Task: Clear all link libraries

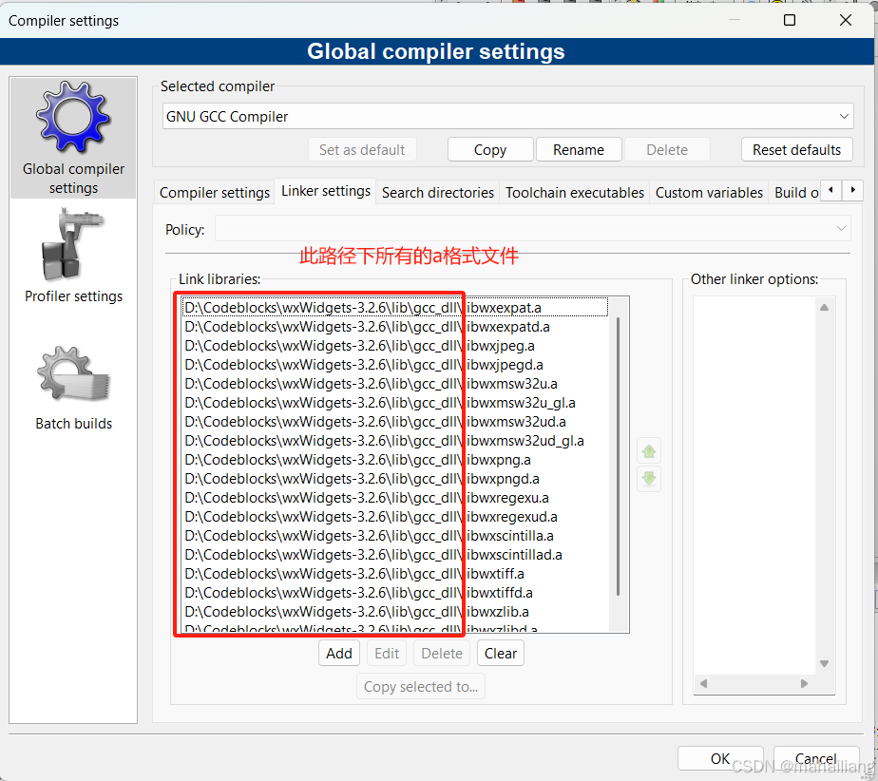Action: [501, 654]
